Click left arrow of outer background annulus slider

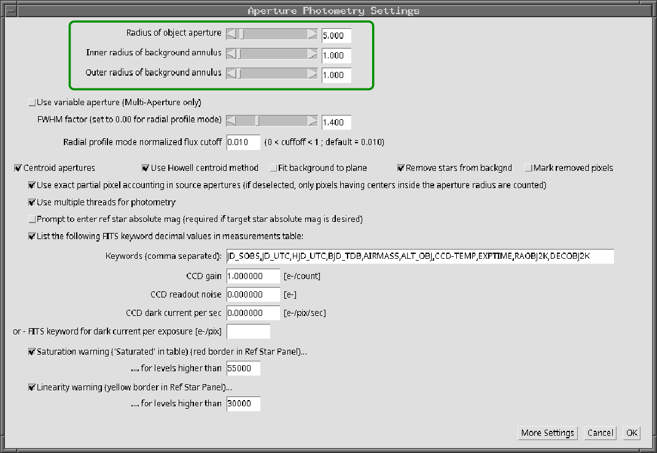231,74
